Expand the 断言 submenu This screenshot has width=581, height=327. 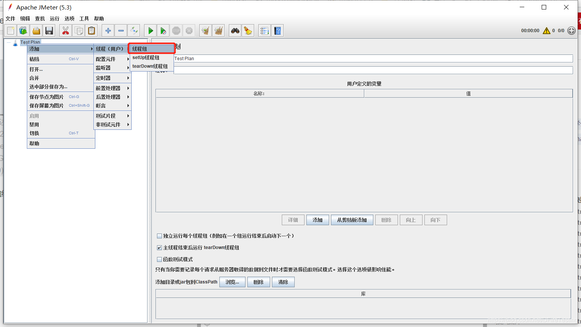112,106
